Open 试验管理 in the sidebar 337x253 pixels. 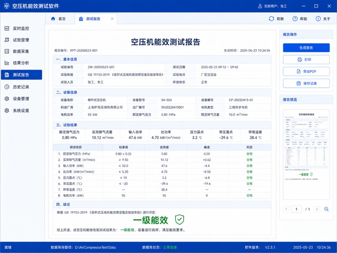[21, 40]
